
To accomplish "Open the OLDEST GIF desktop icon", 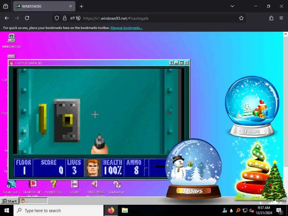I will click(33, 184).
